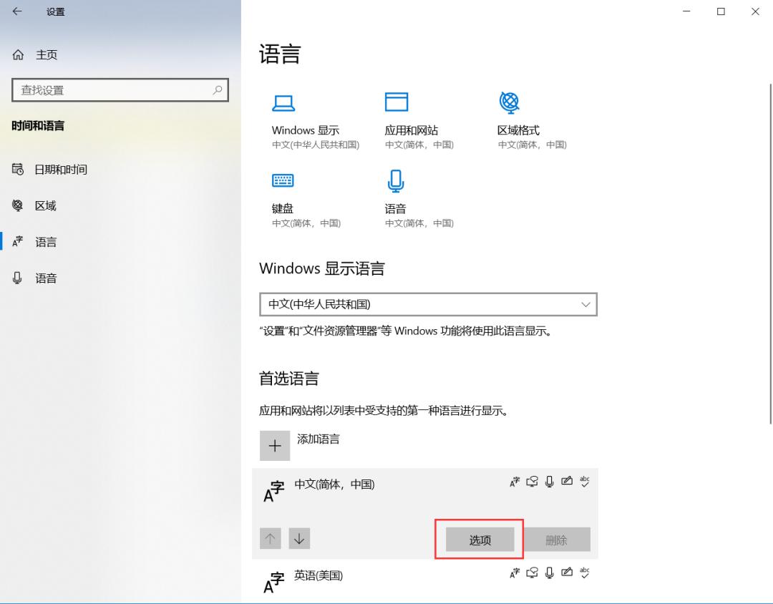Screen dimensions: 773x604
Task: Click the microphone speech icon for 英语(美国)
Action: click(x=549, y=573)
